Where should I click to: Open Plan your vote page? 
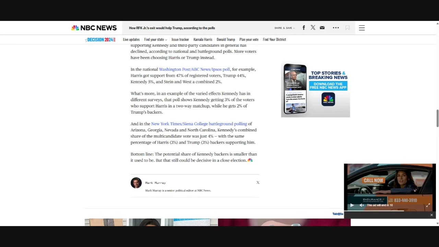tap(249, 39)
